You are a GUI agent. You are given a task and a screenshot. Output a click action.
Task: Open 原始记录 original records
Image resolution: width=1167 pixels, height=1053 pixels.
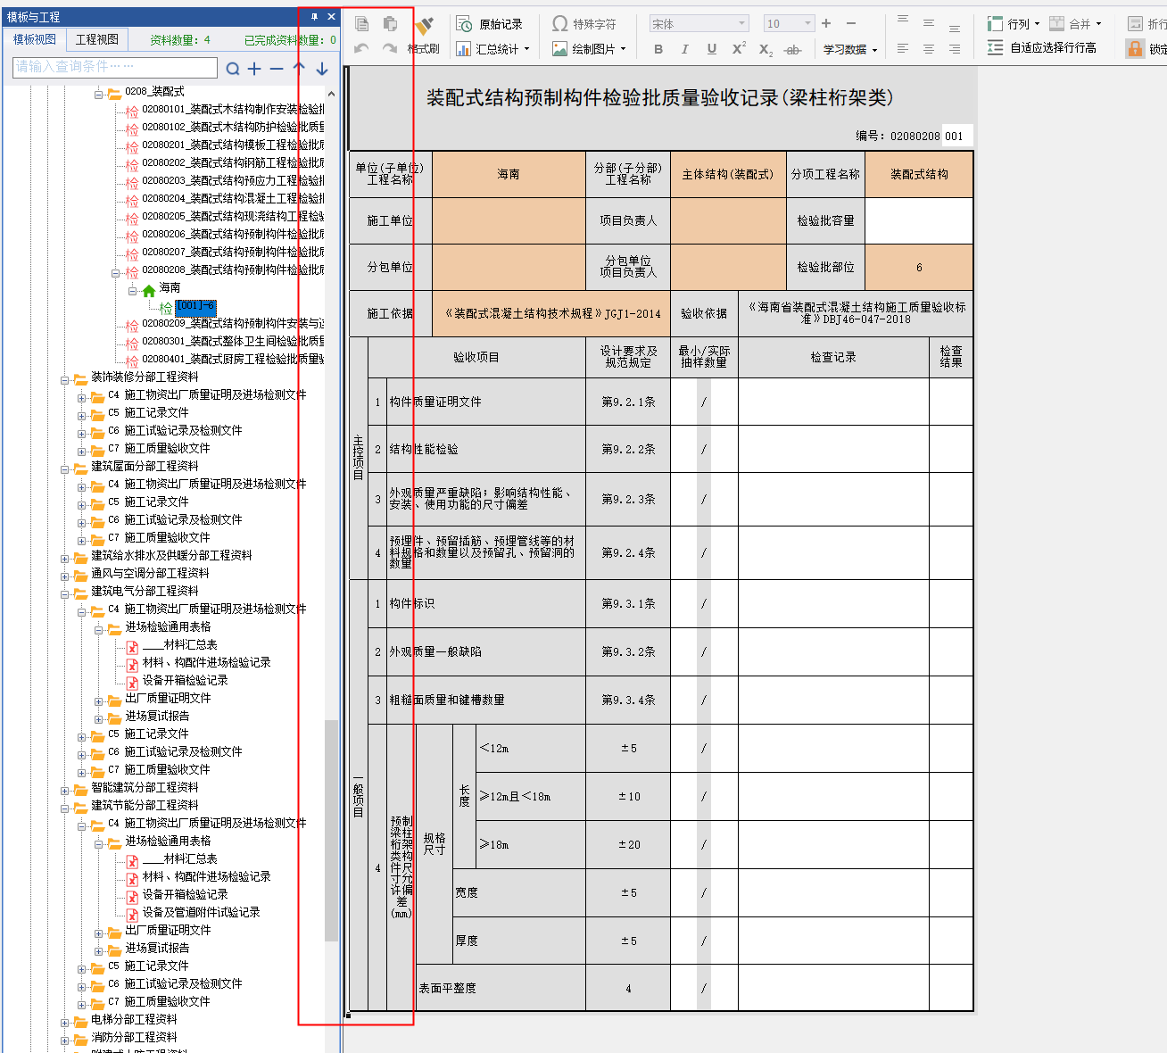point(490,24)
